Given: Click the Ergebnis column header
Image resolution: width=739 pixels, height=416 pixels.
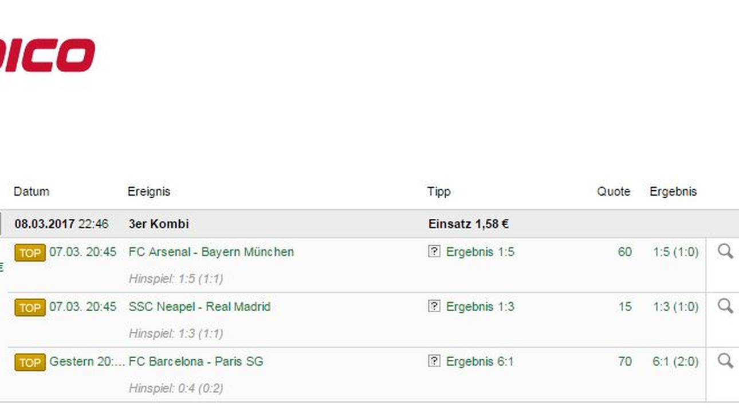Looking at the screenshot, I should pyautogui.click(x=673, y=191).
